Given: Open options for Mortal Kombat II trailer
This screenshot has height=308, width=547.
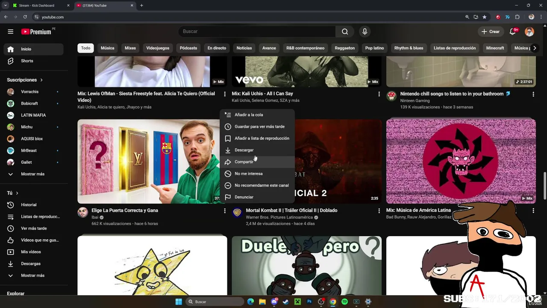Looking at the screenshot, I should pos(379,211).
